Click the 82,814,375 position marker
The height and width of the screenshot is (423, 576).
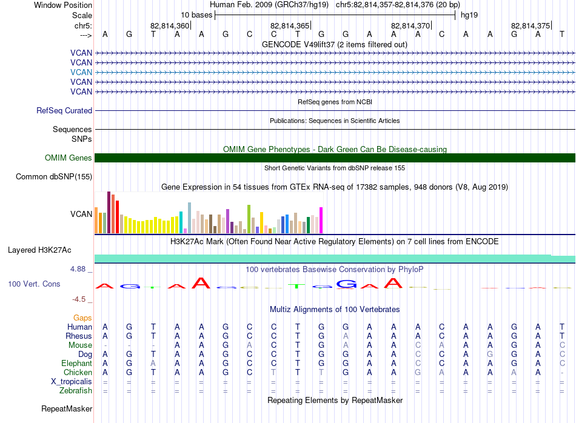pyautogui.click(x=531, y=25)
